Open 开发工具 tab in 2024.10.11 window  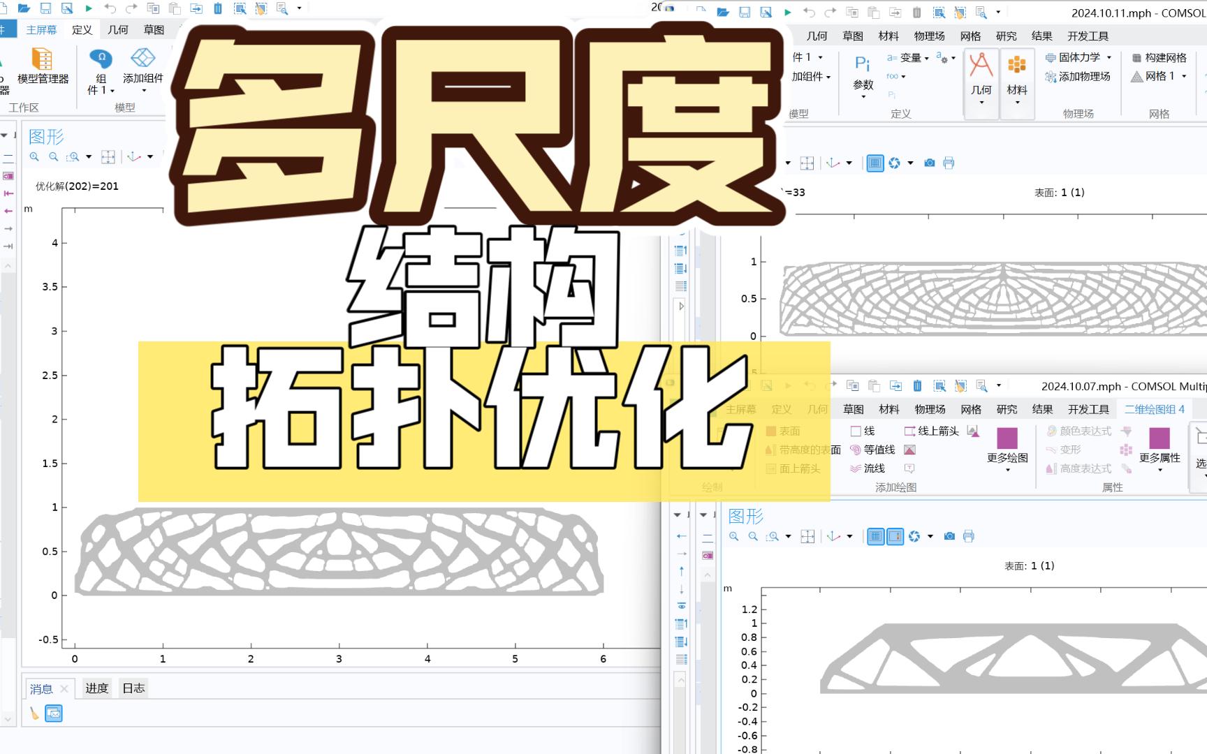[1088, 36]
